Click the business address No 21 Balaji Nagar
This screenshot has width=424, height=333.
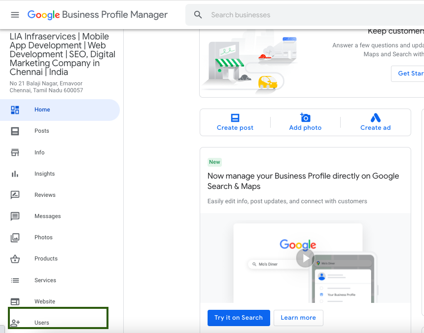[46, 87]
